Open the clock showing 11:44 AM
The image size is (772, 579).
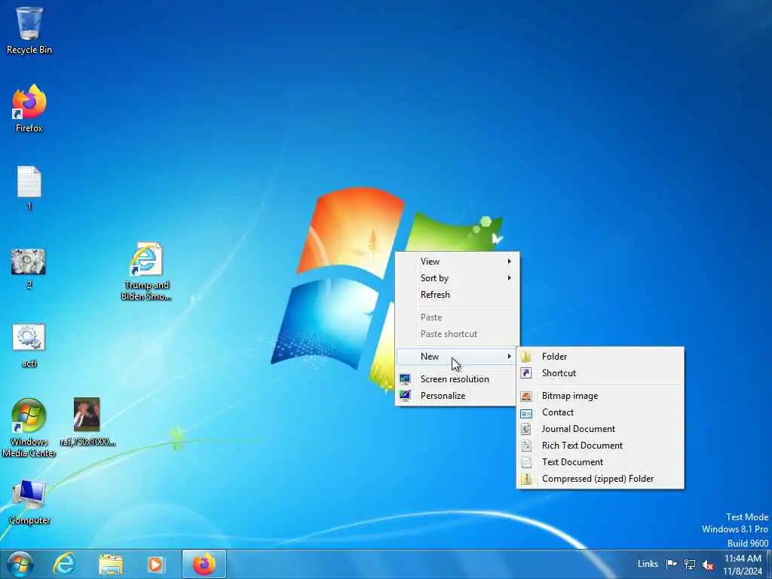point(743,564)
